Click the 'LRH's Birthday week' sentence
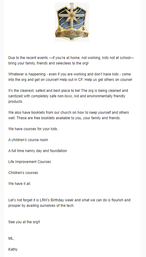The width and height of the screenshot is (146, 257). pyautogui.click(x=69, y=203)
